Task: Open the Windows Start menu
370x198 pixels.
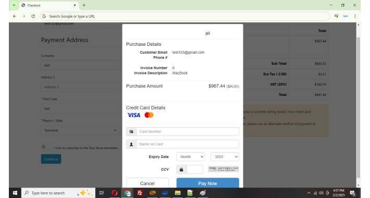Action: coord(15,193)
